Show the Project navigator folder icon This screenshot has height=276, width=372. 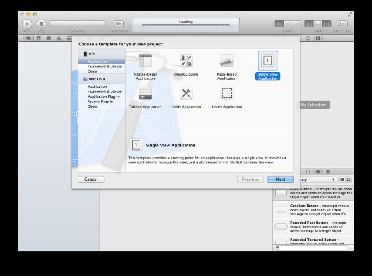tap(28, 38)
